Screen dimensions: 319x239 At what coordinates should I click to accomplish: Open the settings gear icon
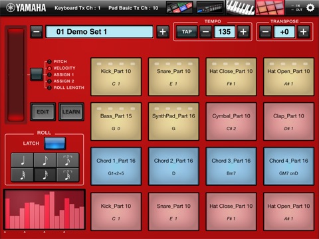point(310,8)
